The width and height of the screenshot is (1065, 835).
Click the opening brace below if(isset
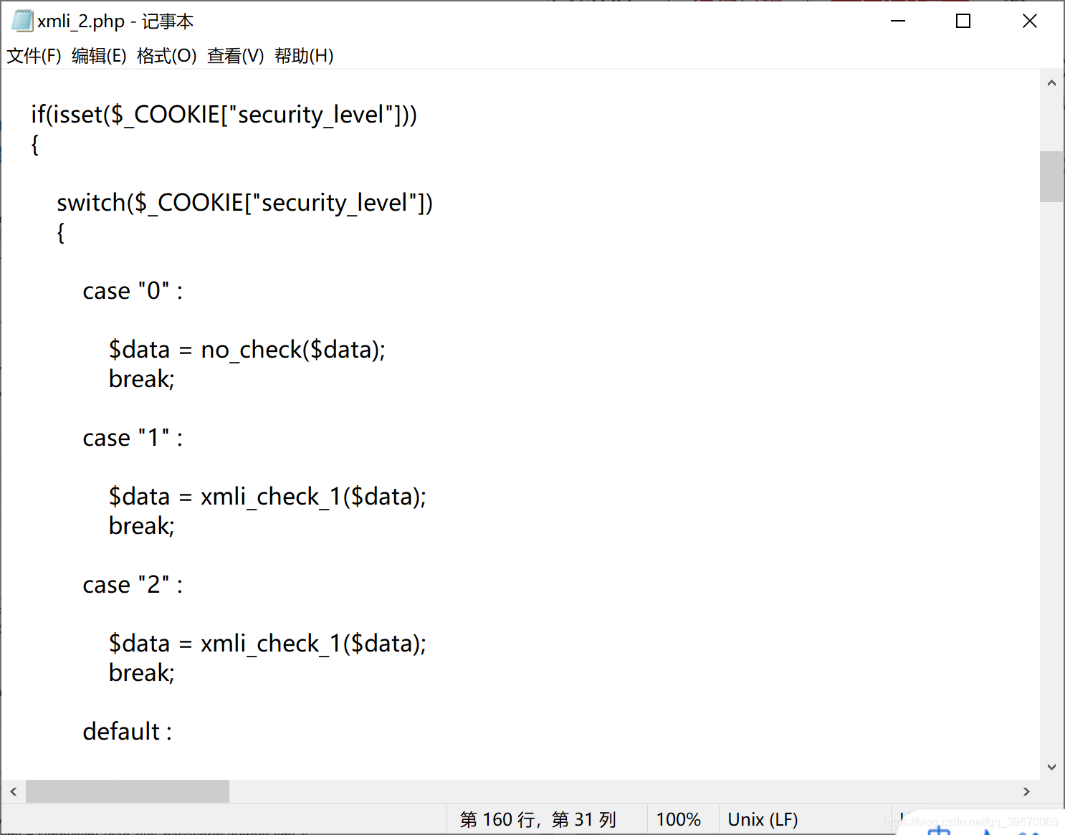pyautogui.click(x=34, y=144)
